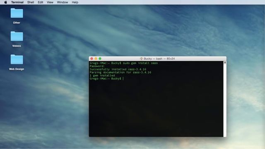Click the home icon in Terminal title
This screenshot has width=265, height=149.
(x=141, y=59)
